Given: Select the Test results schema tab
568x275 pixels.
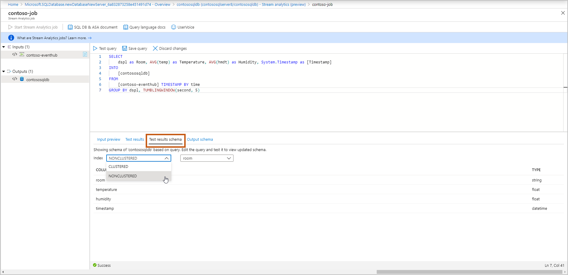Looking at the screenshot, I should tap(166, 139).
